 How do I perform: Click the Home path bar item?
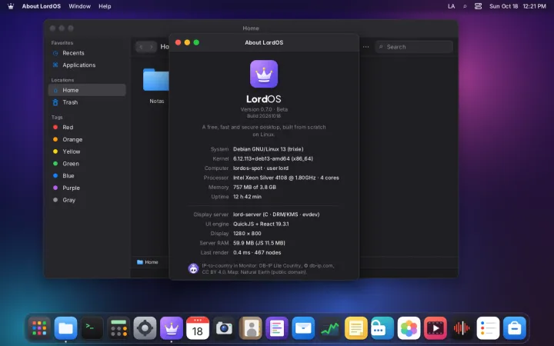point(148,262)
